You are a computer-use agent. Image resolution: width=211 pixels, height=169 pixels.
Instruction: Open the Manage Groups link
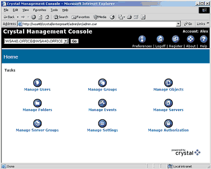point(102,90)
